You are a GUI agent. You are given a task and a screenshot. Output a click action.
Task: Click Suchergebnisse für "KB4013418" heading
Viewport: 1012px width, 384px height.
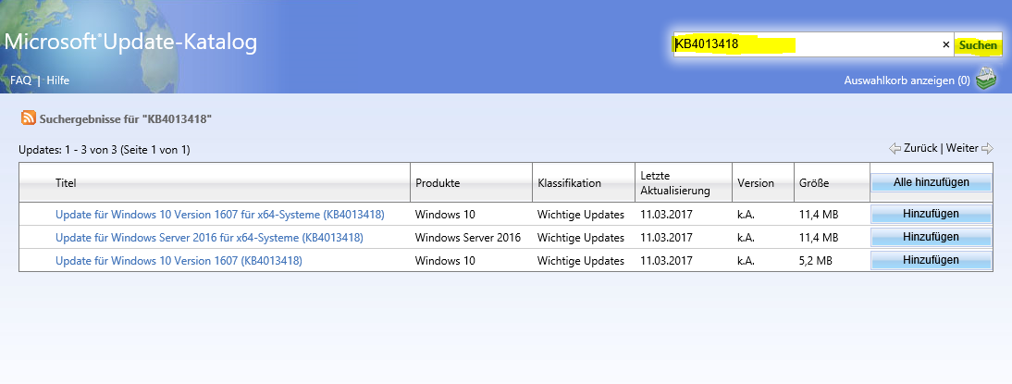(126, 118)
